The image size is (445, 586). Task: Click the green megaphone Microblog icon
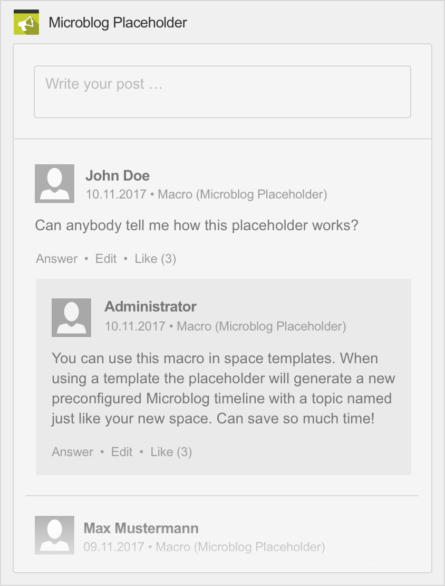26,22
